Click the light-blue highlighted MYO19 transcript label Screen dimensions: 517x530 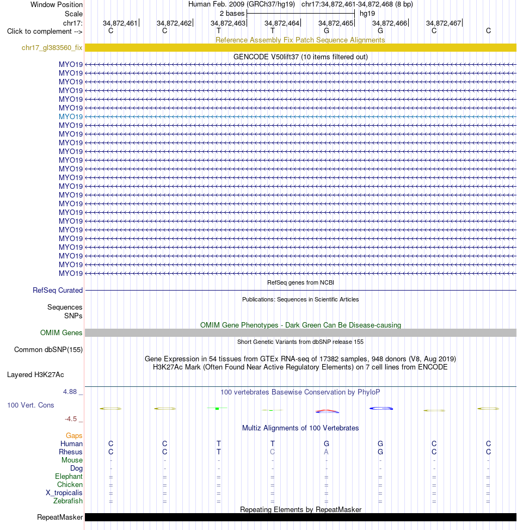click(x=71, y=116)
